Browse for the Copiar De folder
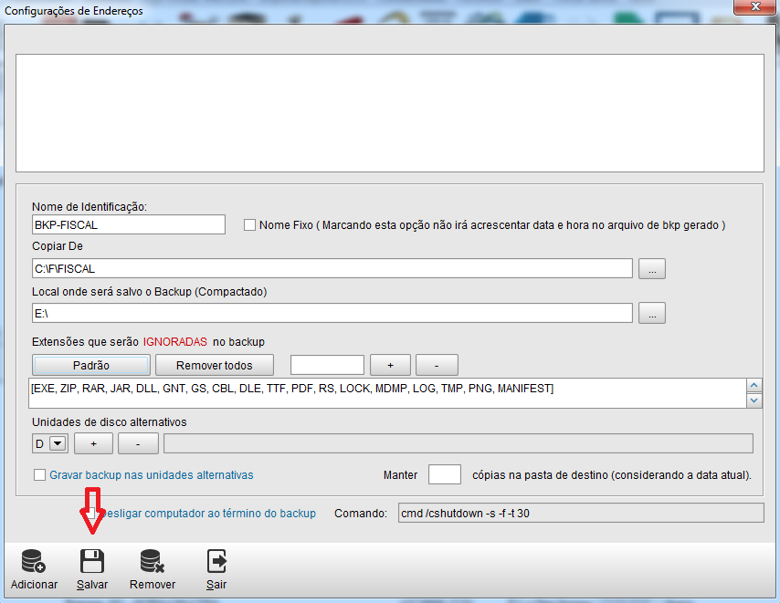780x603 pixels. (652, 268)
